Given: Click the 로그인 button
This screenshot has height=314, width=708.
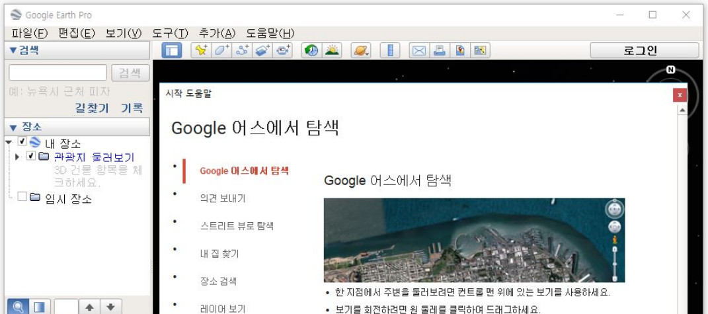Looking at the screenshot, I should [x=645, y=50].
